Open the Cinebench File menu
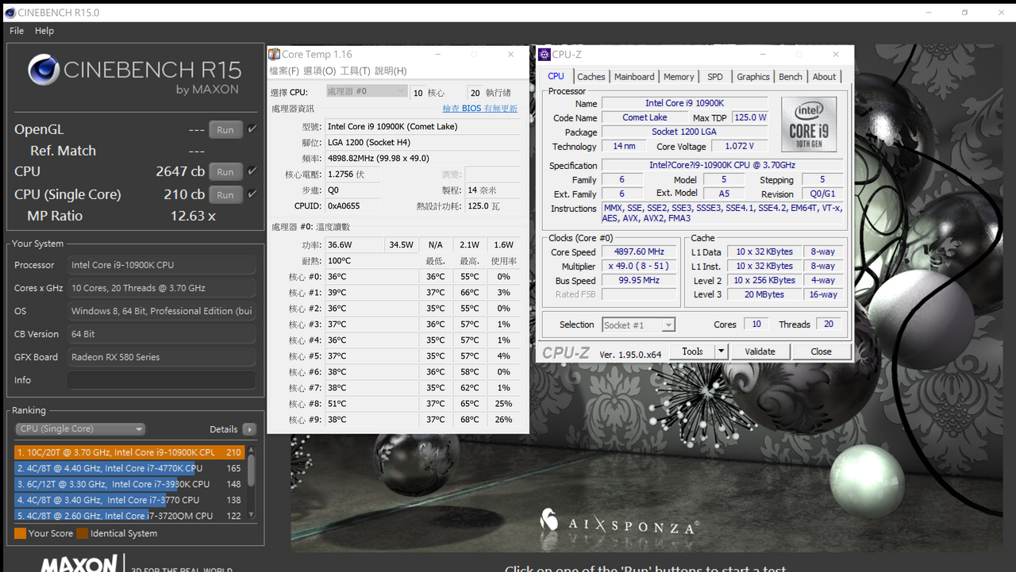 17,31
